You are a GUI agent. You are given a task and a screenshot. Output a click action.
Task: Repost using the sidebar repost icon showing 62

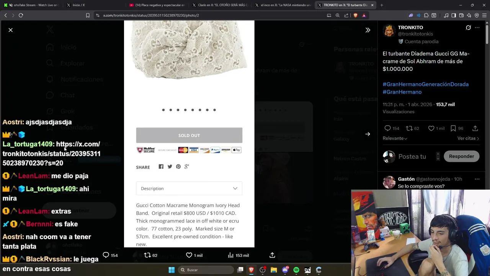[409, 128]
